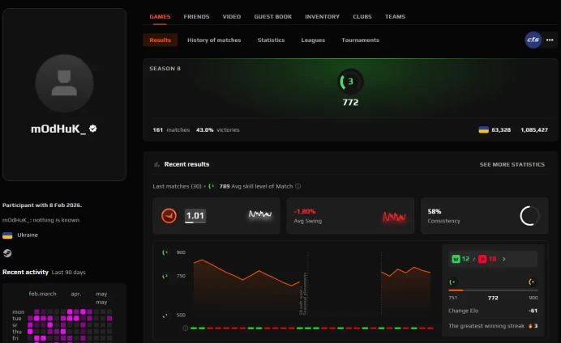The width and height of the screenshot is (561, 343).
Task: Click the 'Participant with 8 Feb 2026' text
Action: [x=42, y=205]
